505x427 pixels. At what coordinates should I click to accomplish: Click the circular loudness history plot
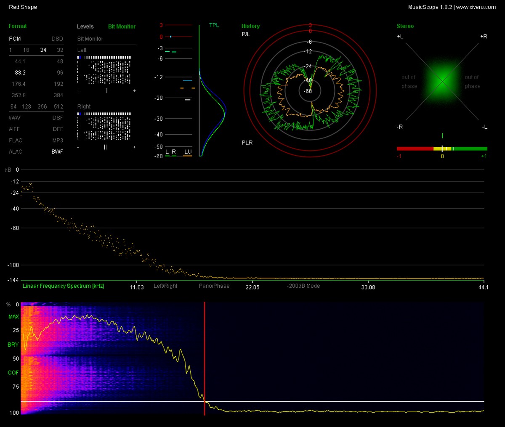point(310,90)
